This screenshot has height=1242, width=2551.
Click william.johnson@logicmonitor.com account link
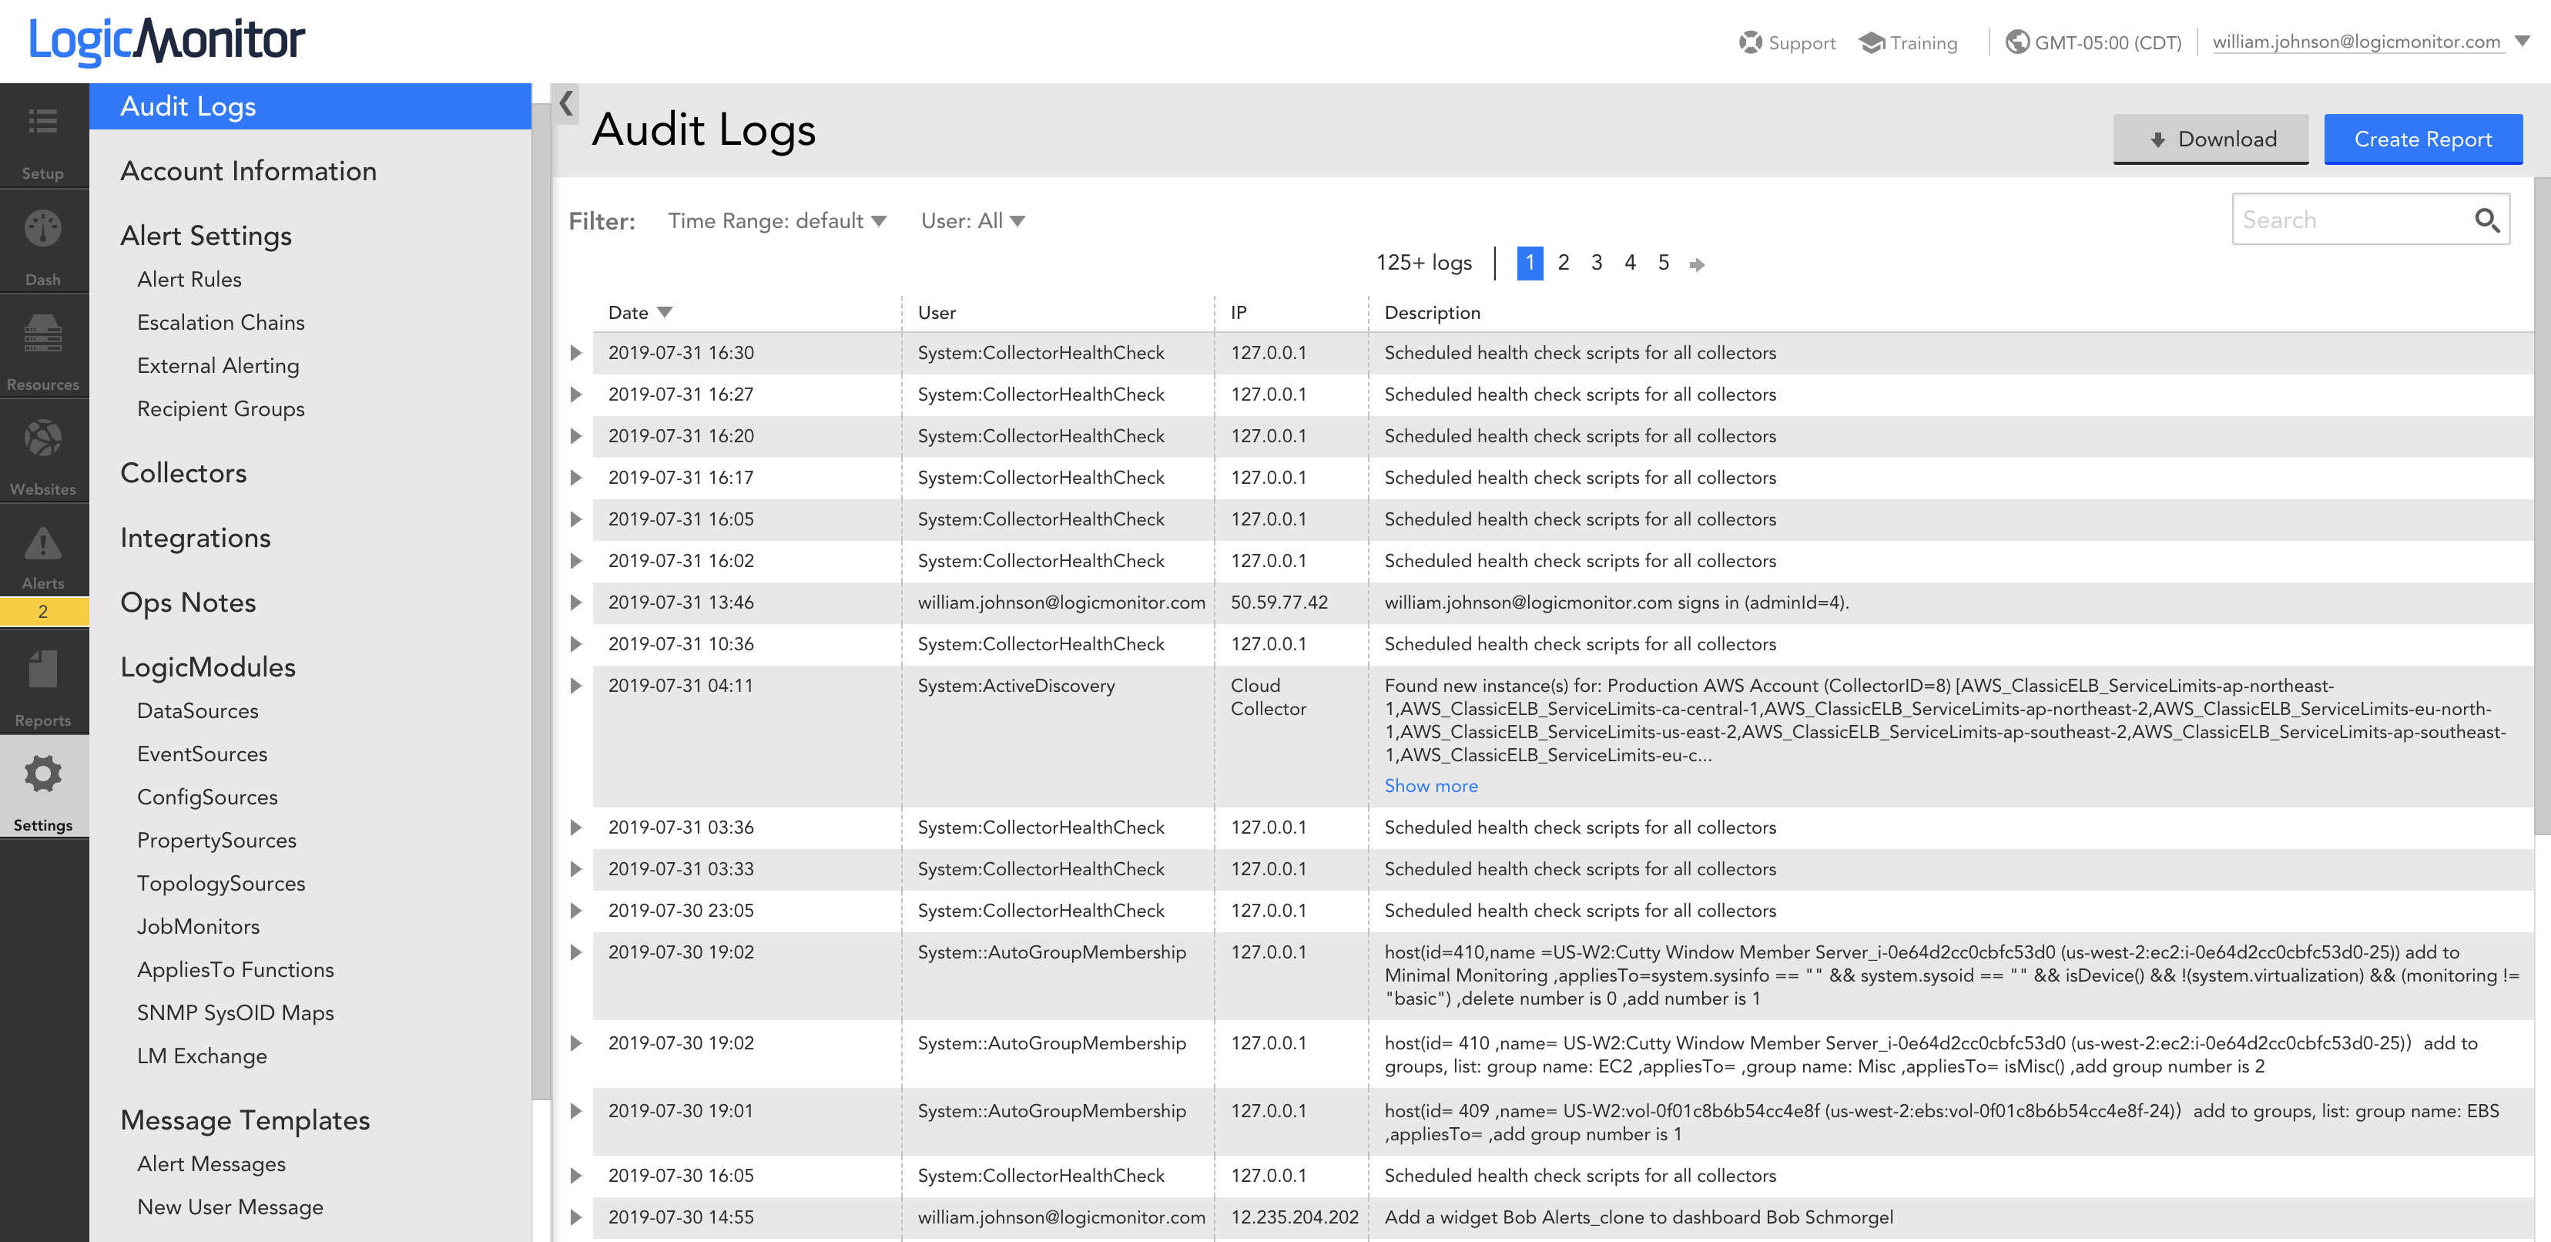(x=2356, y=42)
